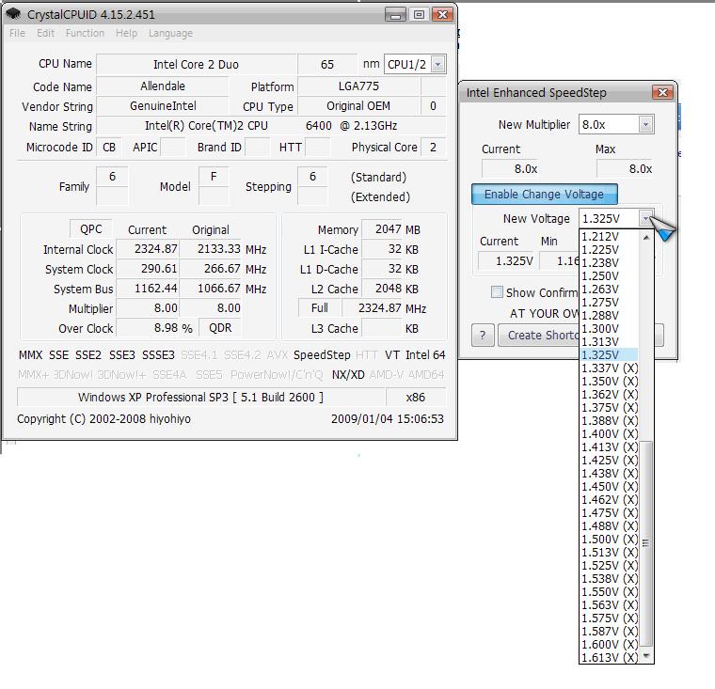
Task: Click the Microcode ID value CB
Action: 109,148
